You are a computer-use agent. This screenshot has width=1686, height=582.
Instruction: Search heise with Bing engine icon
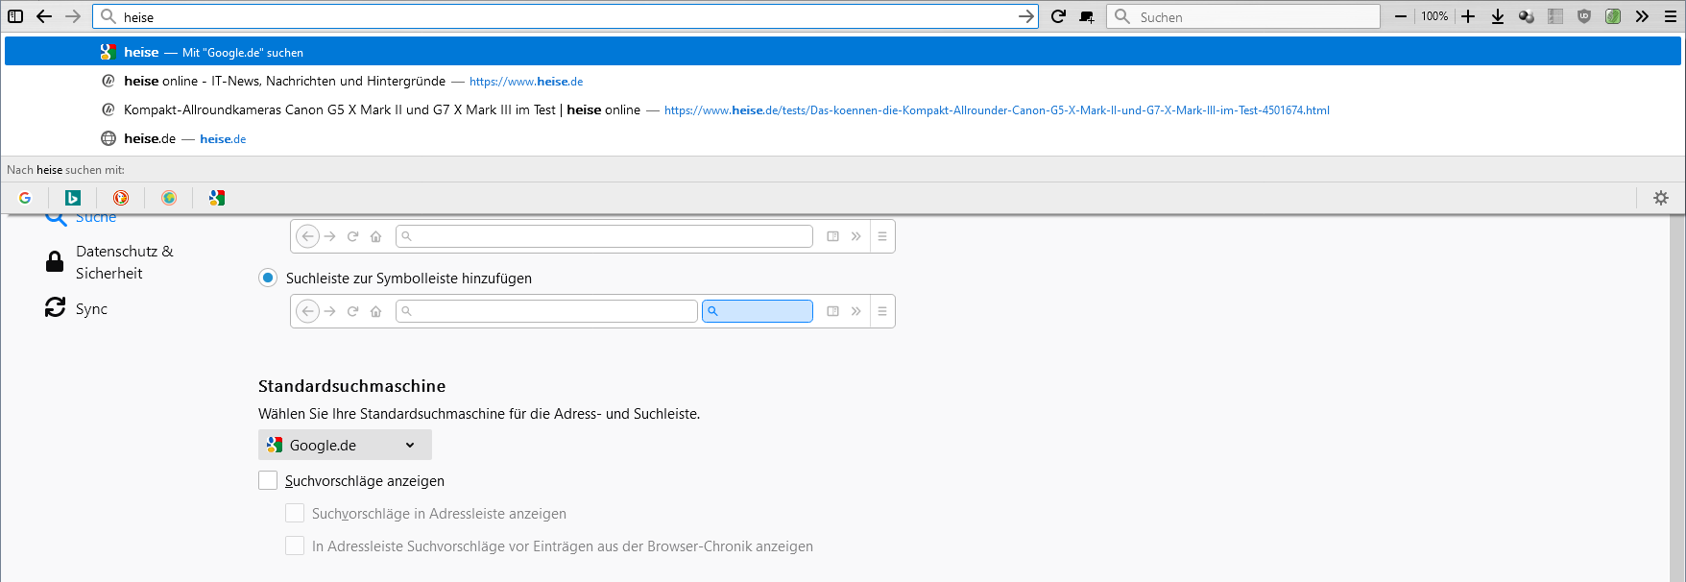point(73,198)
